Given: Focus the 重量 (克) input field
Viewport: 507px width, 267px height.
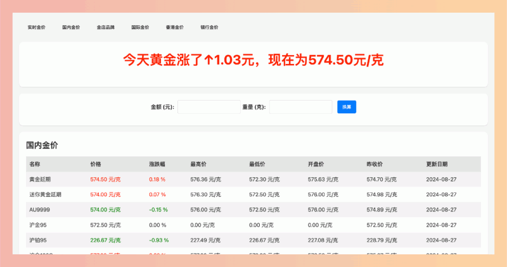Looking at the screenshot, I should pos(300,107).
